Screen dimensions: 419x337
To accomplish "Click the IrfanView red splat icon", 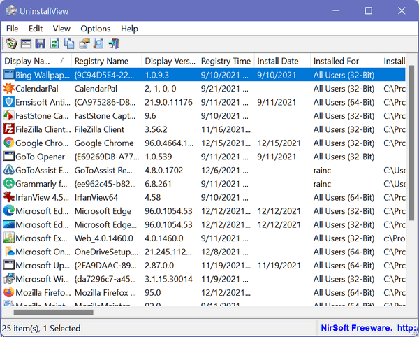I will pyautogui.click(x=9, y=197).
